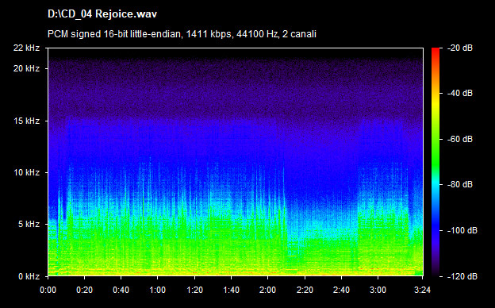Viewport: 495px width, 308px height.
Task: Click the -20 dB scale label
Action: (460, 48)
